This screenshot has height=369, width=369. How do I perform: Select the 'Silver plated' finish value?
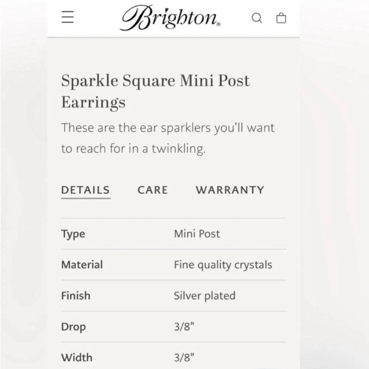coord(204,296)
